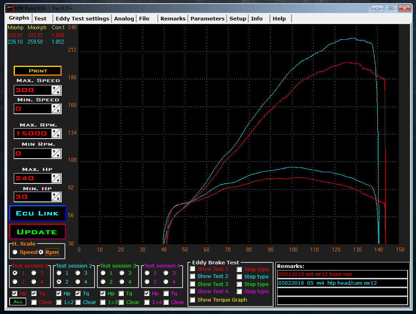This screenshot has width=416, height=314.
Task: Select run 1 in Test session 1
Action: (x=15, y=273)
